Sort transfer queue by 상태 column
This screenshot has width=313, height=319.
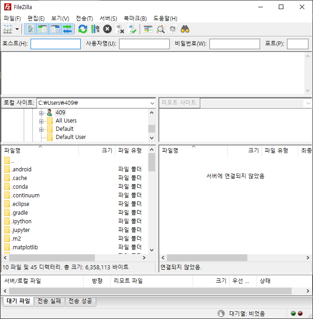pos(285,281)
